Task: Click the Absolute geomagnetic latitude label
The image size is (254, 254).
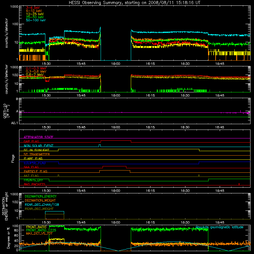Action: pyautogui.click(x=219, y=227)
